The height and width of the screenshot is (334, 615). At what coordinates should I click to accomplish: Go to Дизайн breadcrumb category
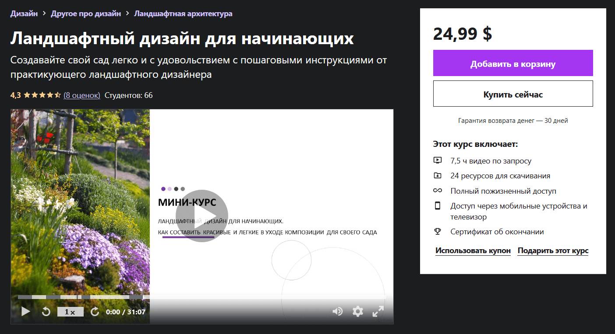coord(24,14)
